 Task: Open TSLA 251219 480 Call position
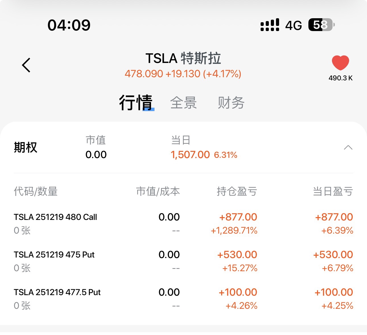pyautogui.click(x=55, y=217)
